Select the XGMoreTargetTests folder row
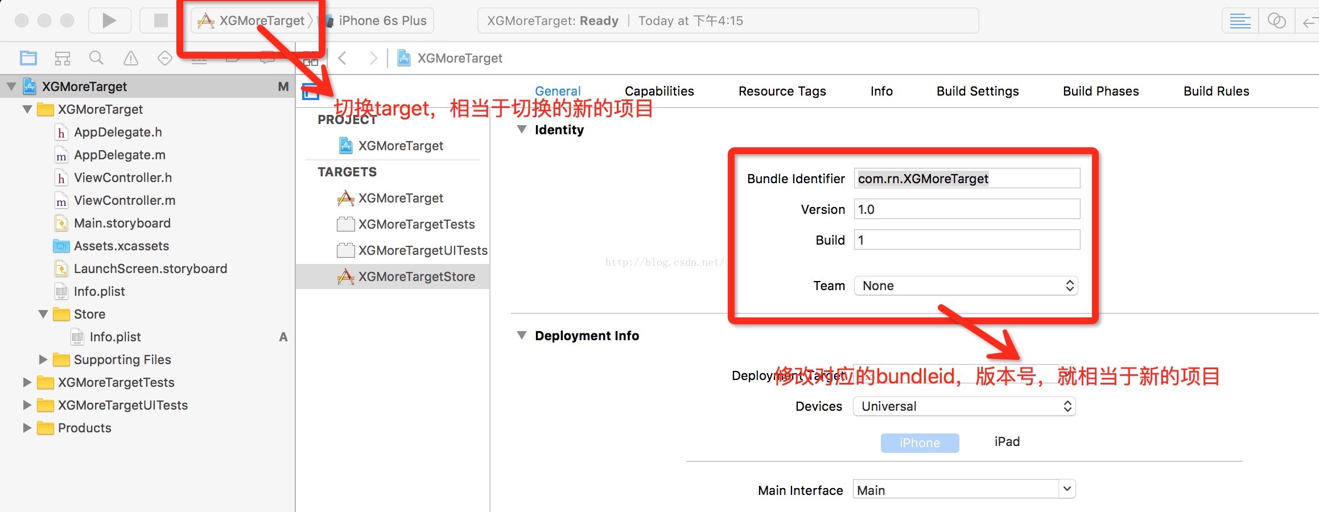This screenshot has width=1319, height=512. coord(148,382)
